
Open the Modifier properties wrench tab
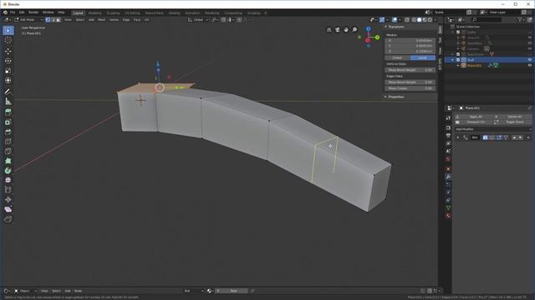tap(448, 177)
